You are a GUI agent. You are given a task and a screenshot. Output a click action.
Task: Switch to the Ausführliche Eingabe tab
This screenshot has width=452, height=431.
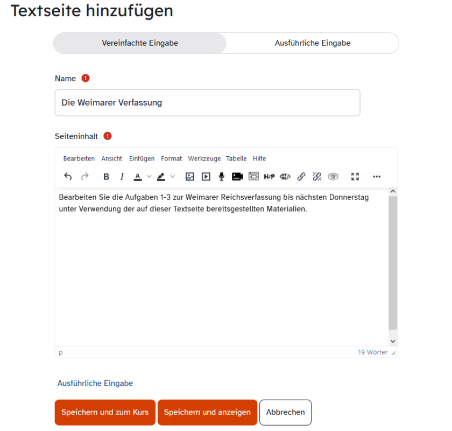pyautogui.click(x=311, y=43)
